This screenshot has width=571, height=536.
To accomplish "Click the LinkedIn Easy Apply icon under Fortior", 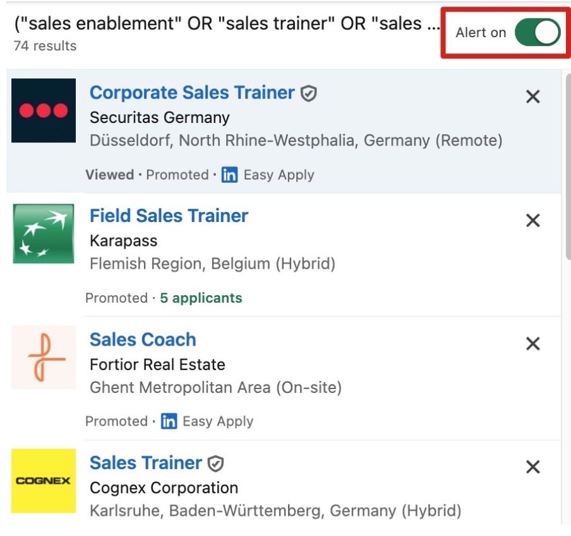I will click(x=169, y=421).
